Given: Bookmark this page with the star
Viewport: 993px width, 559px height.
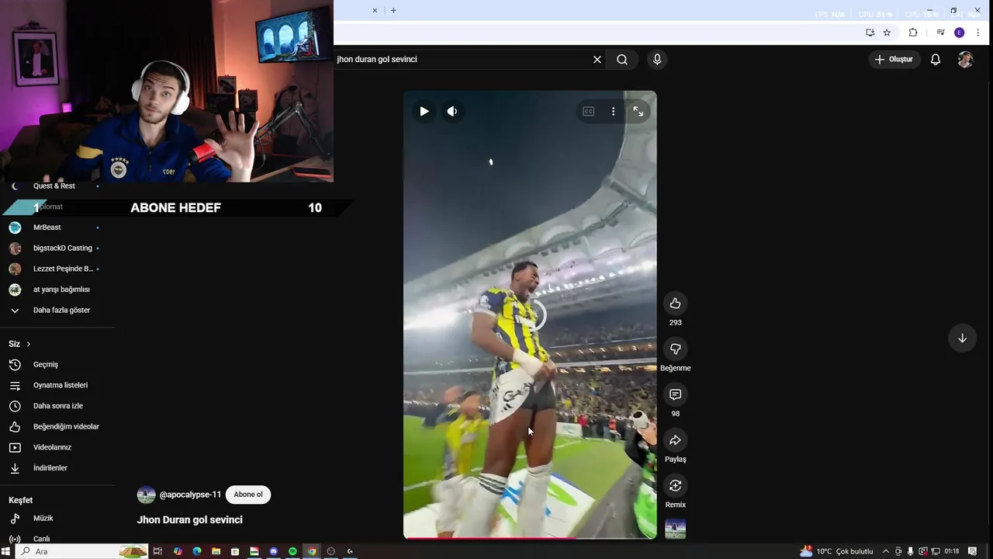Looking at the screenshot, I should tap(887, 33).
